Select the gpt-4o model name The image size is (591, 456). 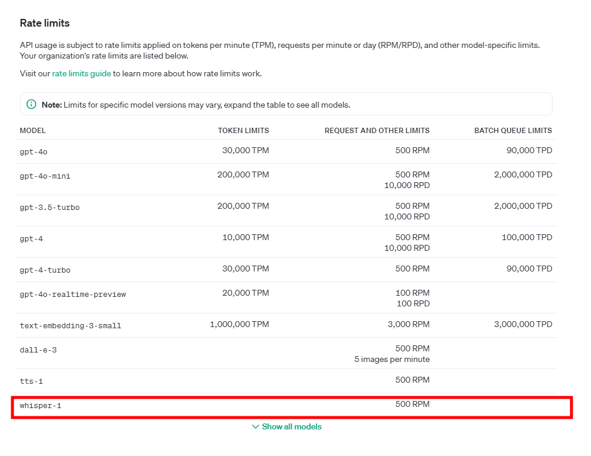(x=34, y=152)
